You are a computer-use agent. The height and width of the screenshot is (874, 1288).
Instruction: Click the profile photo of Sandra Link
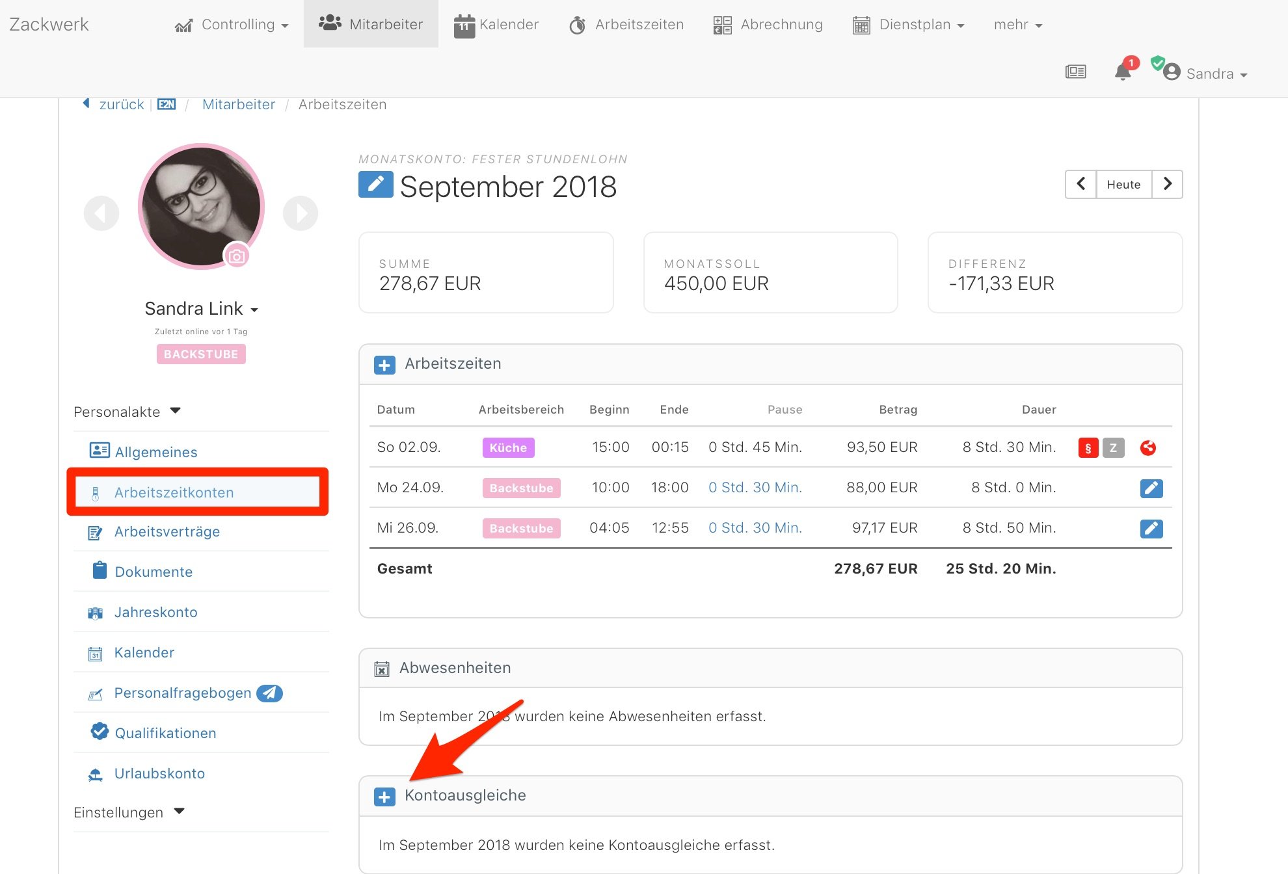pos(201,206)
